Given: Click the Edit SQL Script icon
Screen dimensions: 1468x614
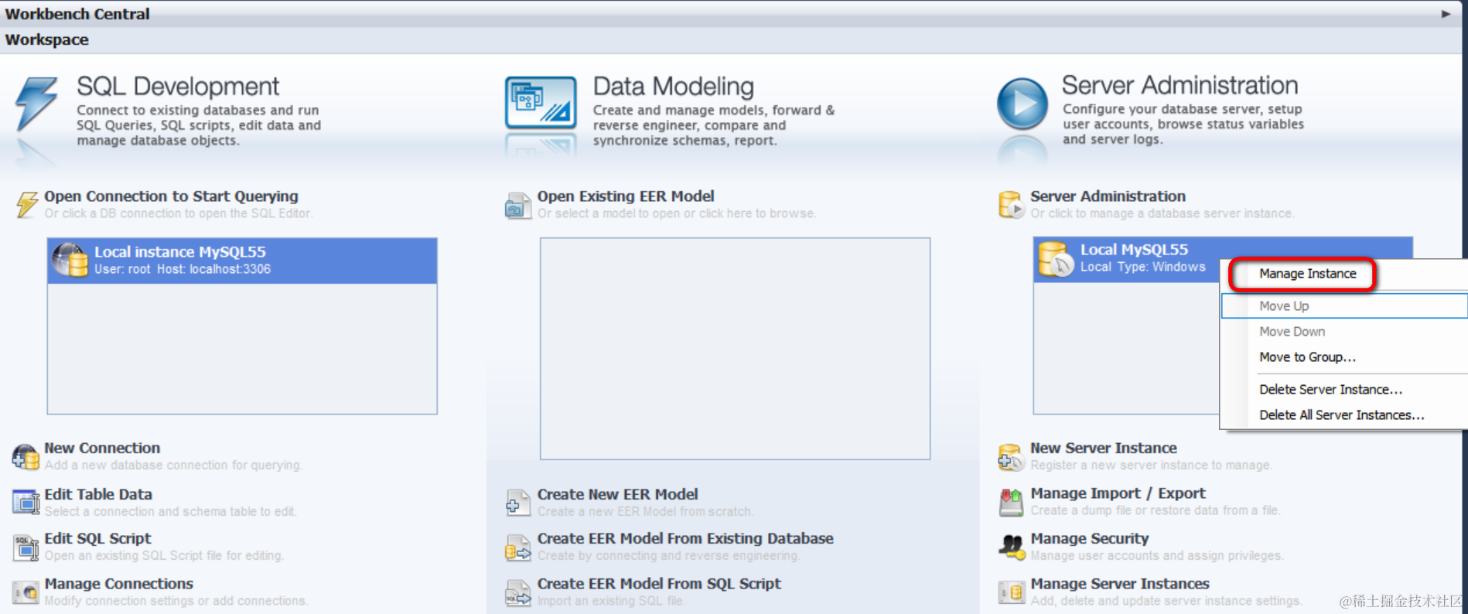Looking at the screenshot, I should (x=26, y=547).
